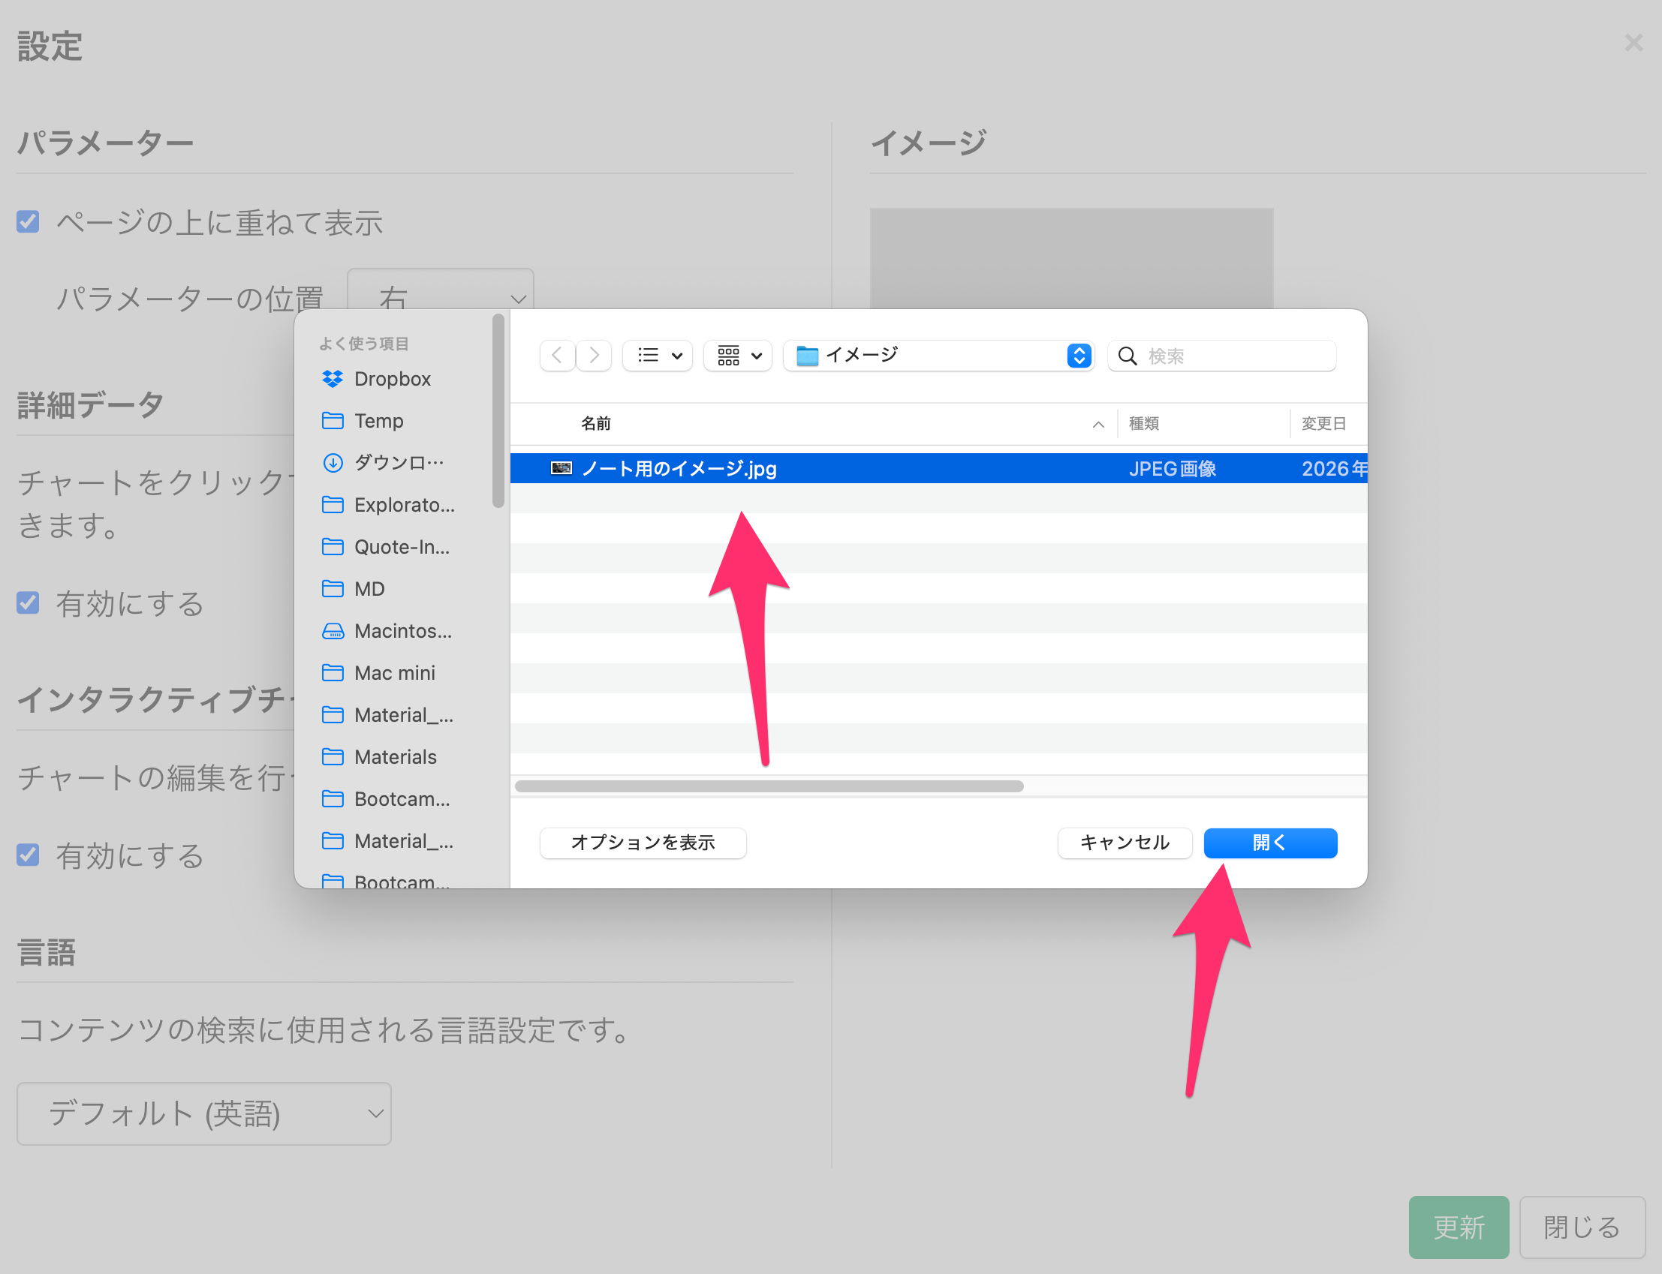Click the forward navigation arrow
The image size is (1662, 1274).
[x=594, y=355]
